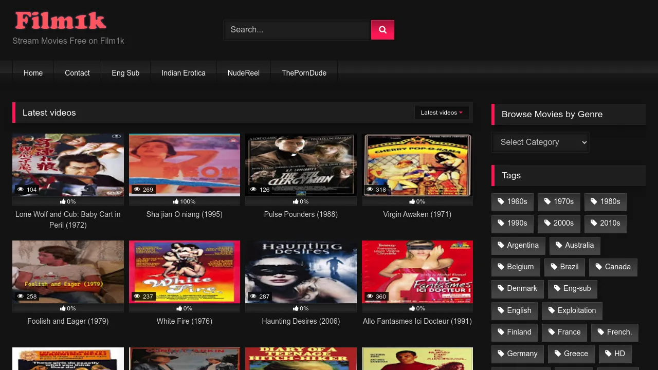Click the 0% rating bar under Foolish and Eager

68,308
